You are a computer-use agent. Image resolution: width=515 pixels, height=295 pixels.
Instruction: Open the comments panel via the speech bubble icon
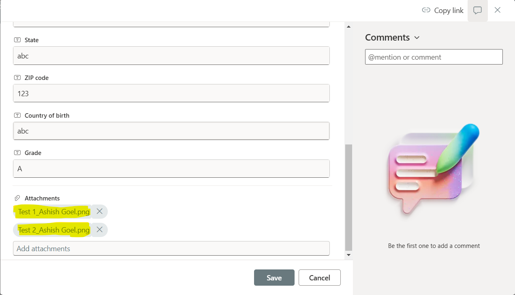click(x=477, y=10)
